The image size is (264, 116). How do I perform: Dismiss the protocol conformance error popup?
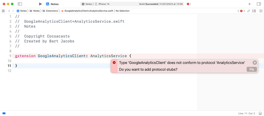point(255,63)
